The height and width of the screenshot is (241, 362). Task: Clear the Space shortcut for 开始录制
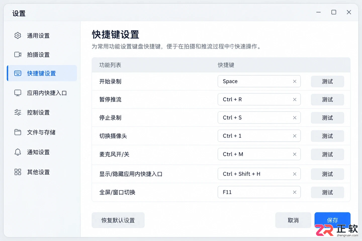point(295,81)
